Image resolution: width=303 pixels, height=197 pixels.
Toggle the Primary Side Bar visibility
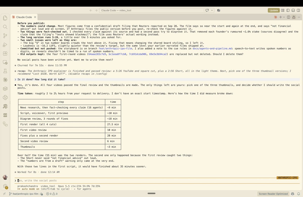pyautogui.click(x=288, y=10)
